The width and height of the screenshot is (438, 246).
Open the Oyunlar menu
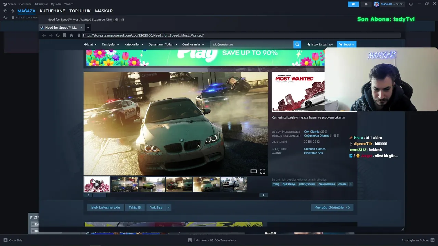point(56,4)
